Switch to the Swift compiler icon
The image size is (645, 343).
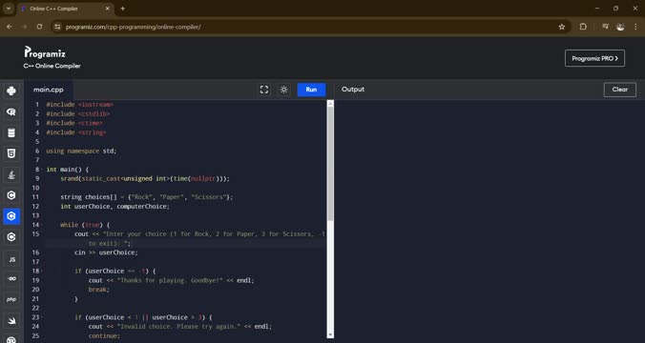[x=11, y=320]
